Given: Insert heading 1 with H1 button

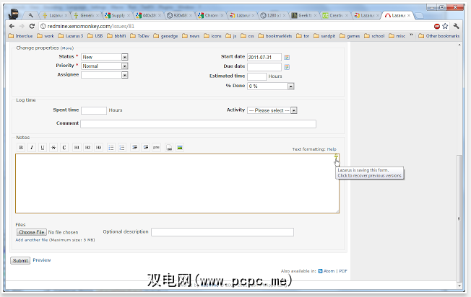Looking at the screenshot, I should pos(76,148).
